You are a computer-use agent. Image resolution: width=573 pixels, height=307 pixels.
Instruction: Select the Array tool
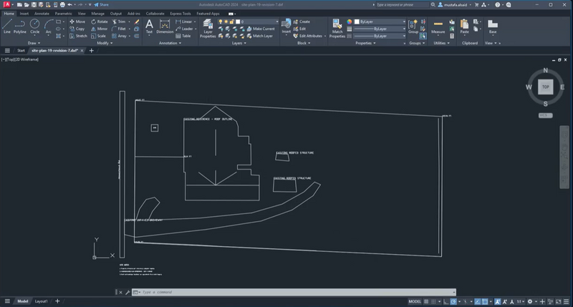click(x=119, y=36)
